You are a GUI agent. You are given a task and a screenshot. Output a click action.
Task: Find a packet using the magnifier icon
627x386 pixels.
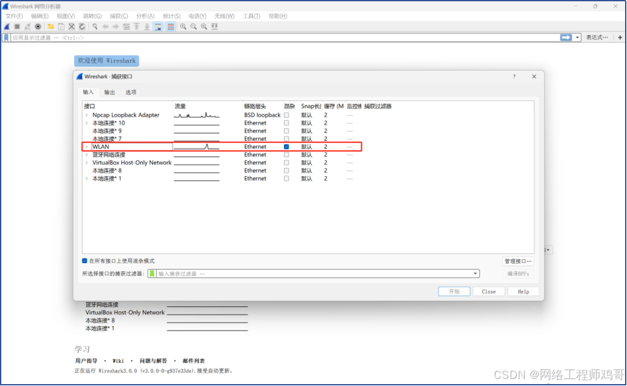click(95, 27)
